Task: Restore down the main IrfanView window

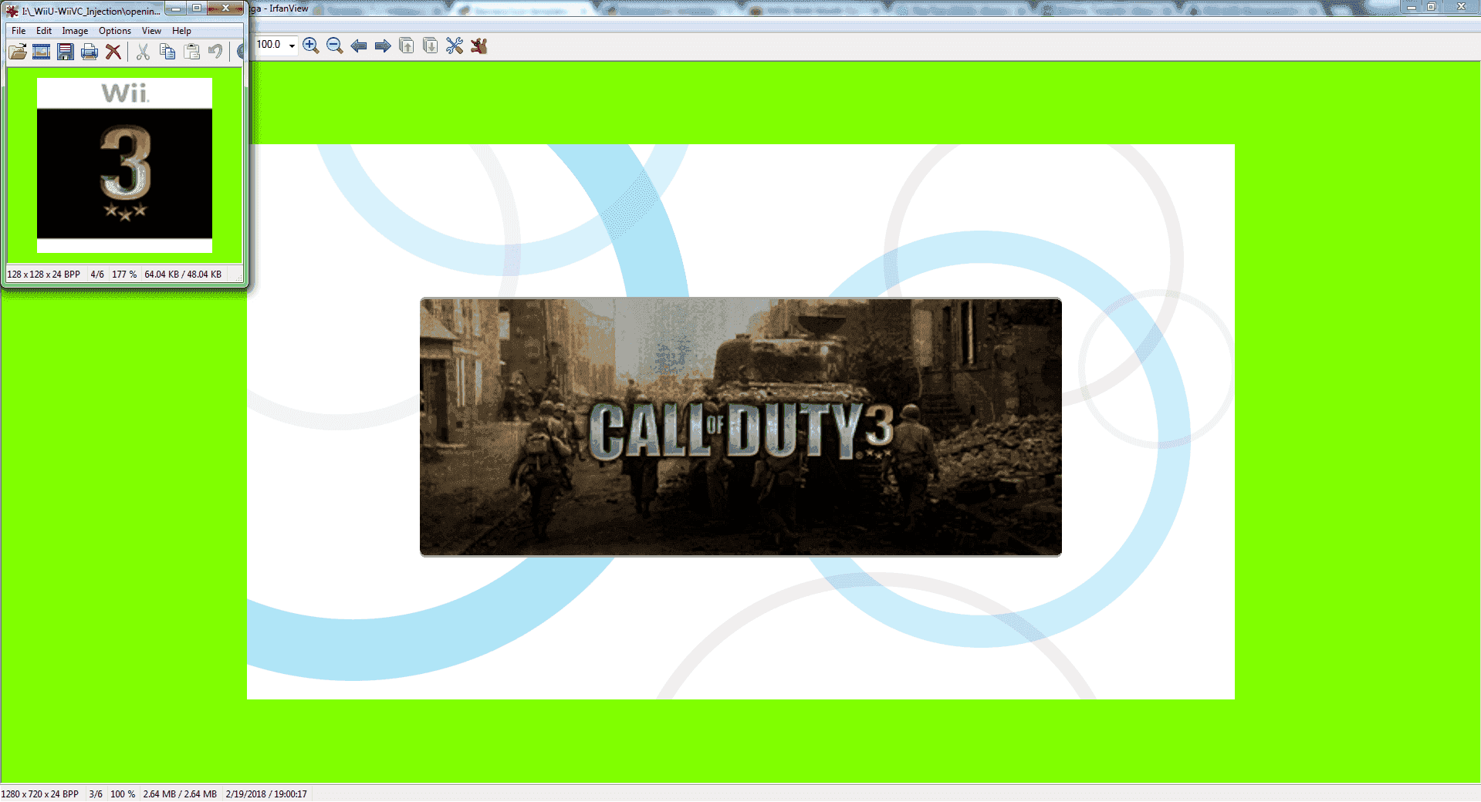Action: 1432,7
